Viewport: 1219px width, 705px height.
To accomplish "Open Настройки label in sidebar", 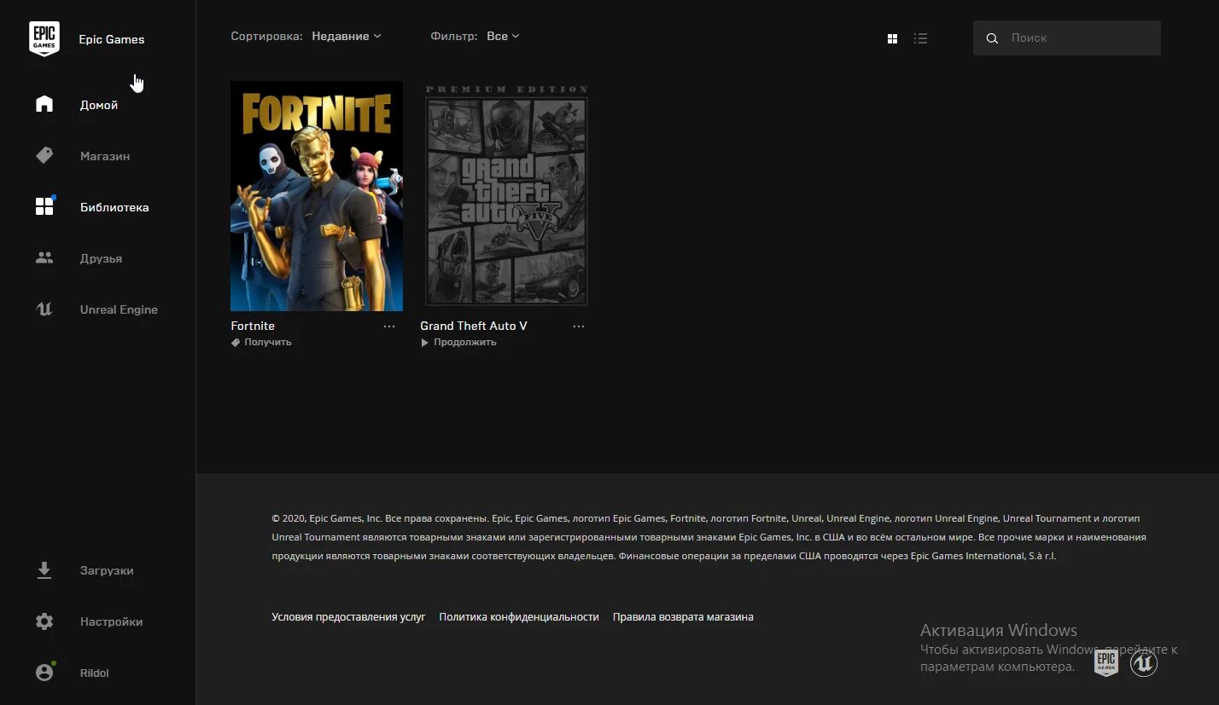I will click(x=111, y=621).
